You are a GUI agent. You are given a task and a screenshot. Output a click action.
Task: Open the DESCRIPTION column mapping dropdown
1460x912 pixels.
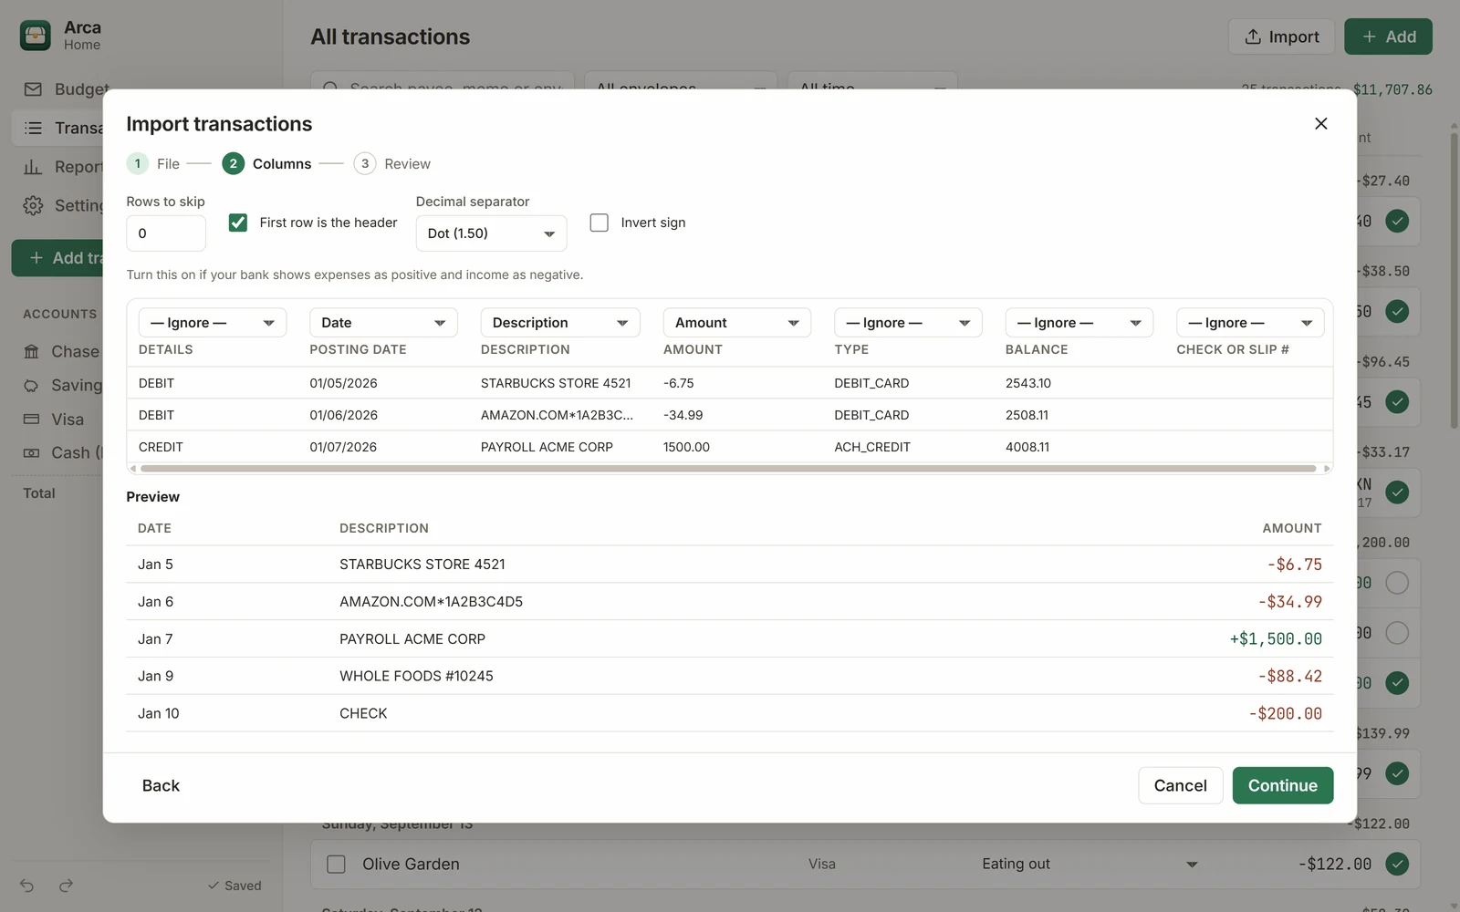560,323
